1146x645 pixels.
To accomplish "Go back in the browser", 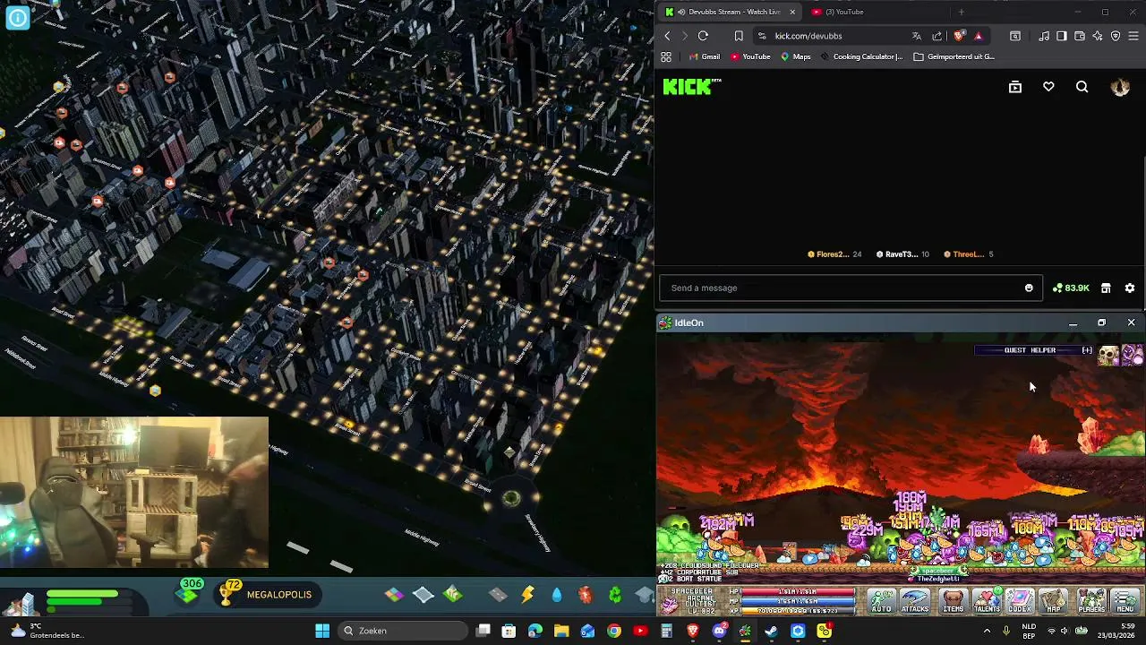I will (667, 36).
